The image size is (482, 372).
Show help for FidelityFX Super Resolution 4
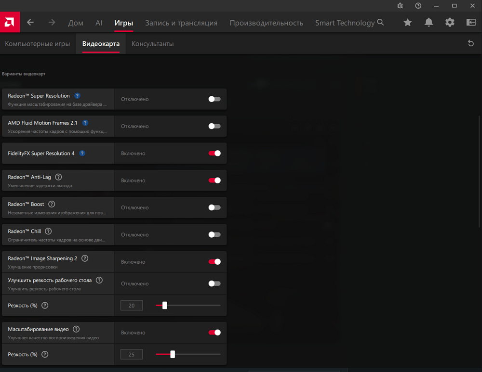pos(82,153)
